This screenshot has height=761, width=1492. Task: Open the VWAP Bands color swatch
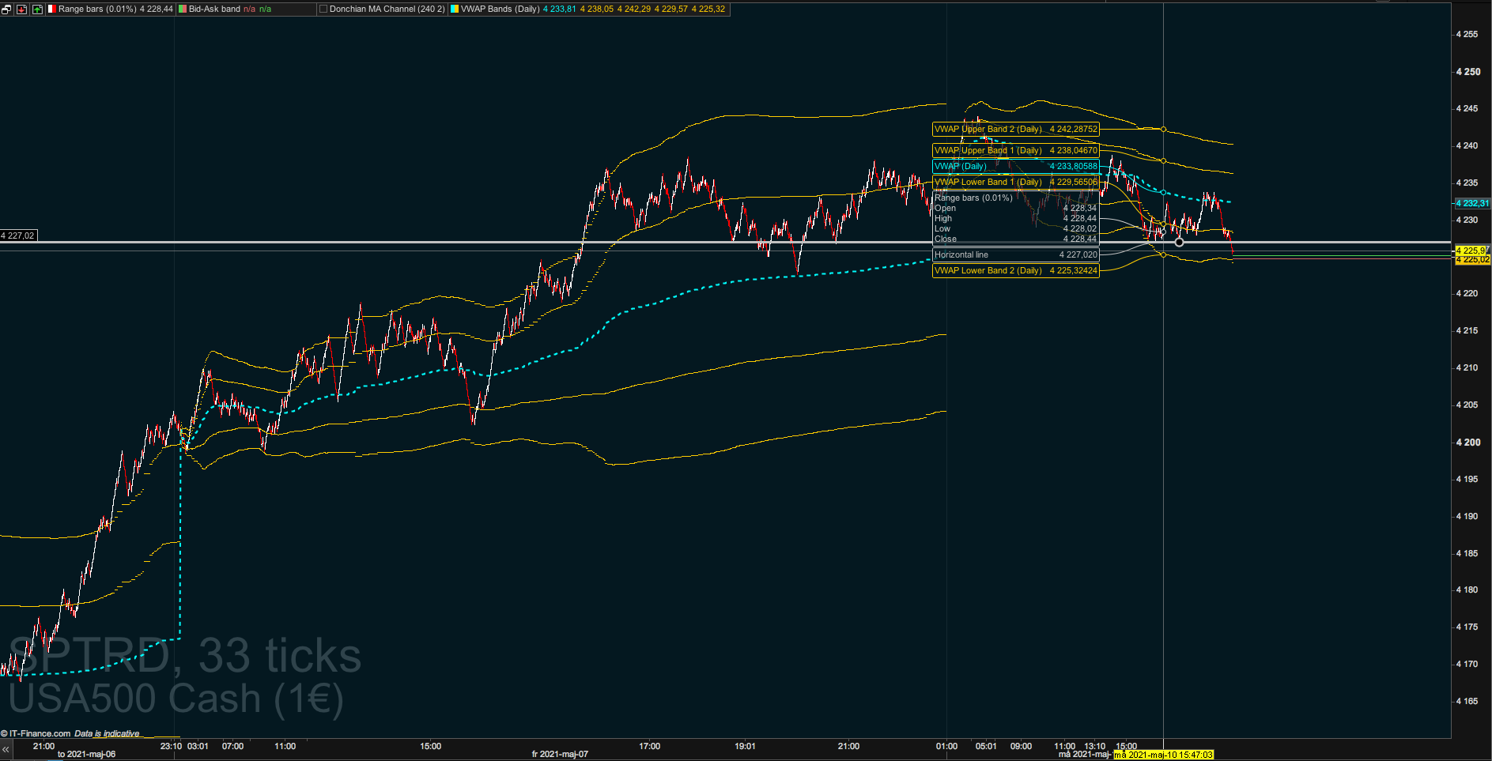tap(455, 9)
